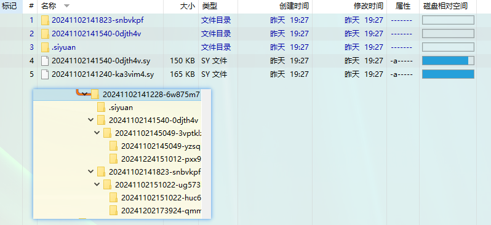
Task: Click row number 5 in list
Action: (x=31, y=74)
